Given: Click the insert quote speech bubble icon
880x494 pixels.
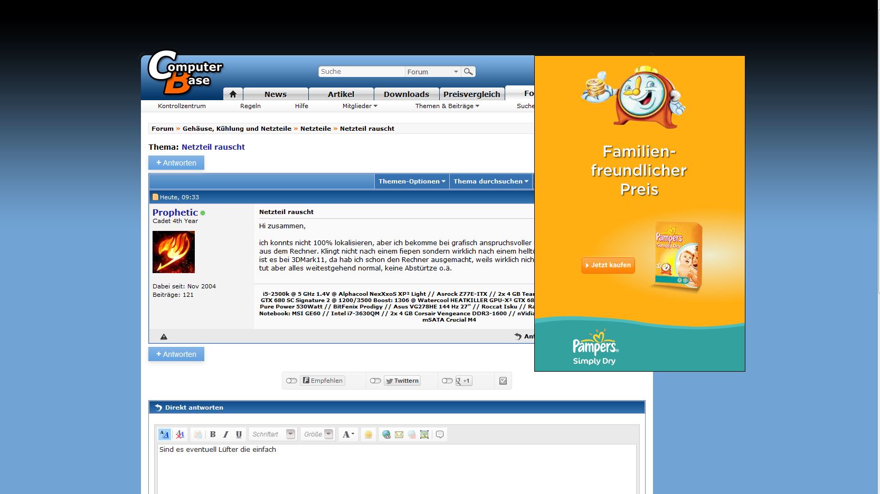Looking at the screenshot, I should click(440, 434).
